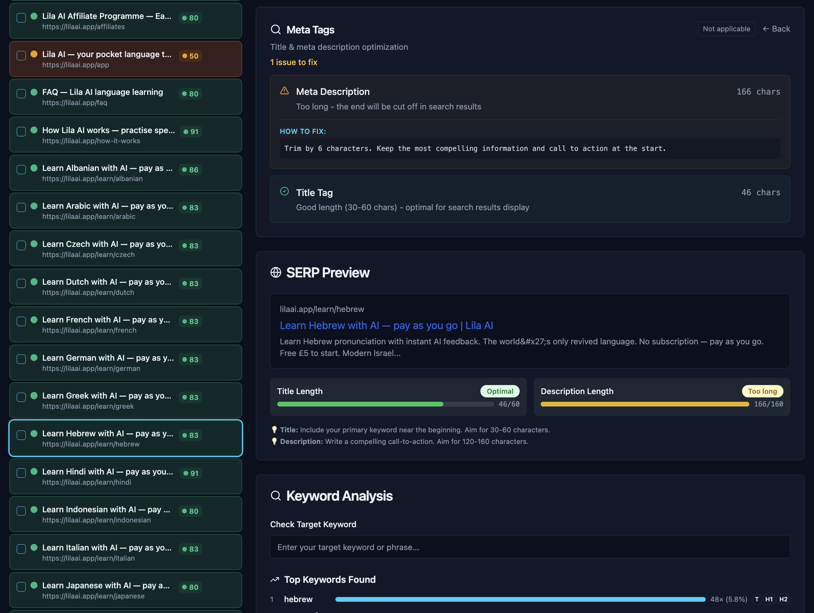Click the green status dot for Learn Hebrew page
Viewport: 814px width, 613px height.
[x=34, y=433]
